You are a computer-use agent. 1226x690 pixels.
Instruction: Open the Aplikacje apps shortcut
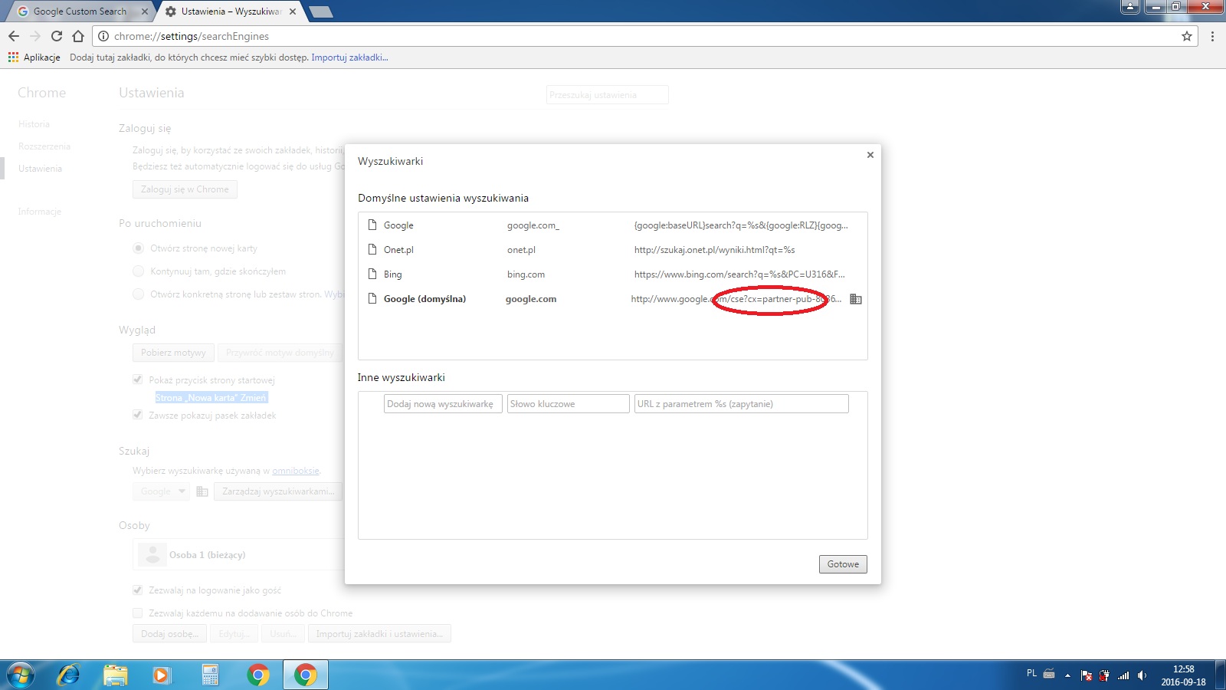34,58
